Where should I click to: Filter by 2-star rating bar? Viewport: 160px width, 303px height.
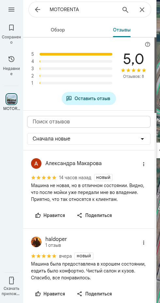pyautogui.click(x=76, y=76)
